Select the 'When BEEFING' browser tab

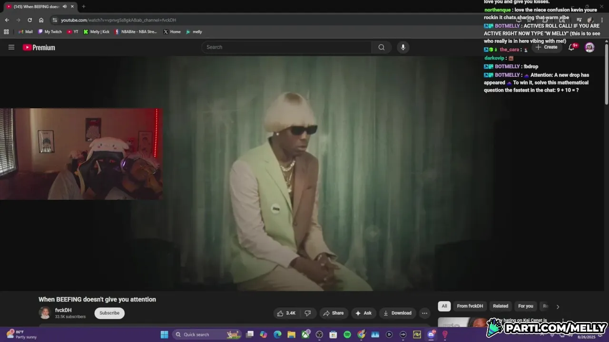(x=40, y=7)
